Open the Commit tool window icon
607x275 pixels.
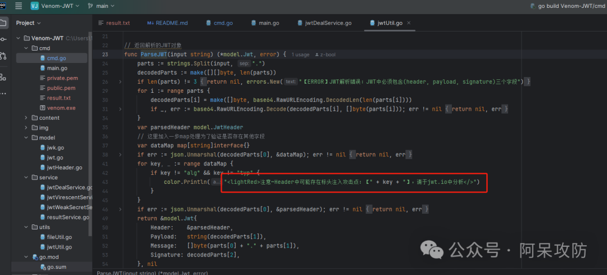pos(3,39)
